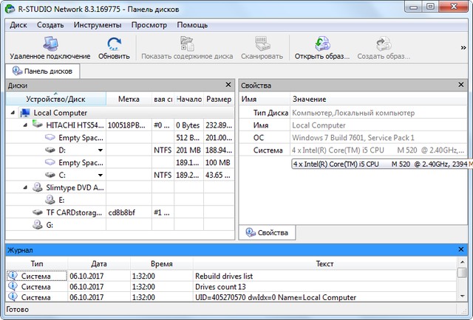
Task: Collapse the Local Computer tree node
Action: tap(14, 113)
